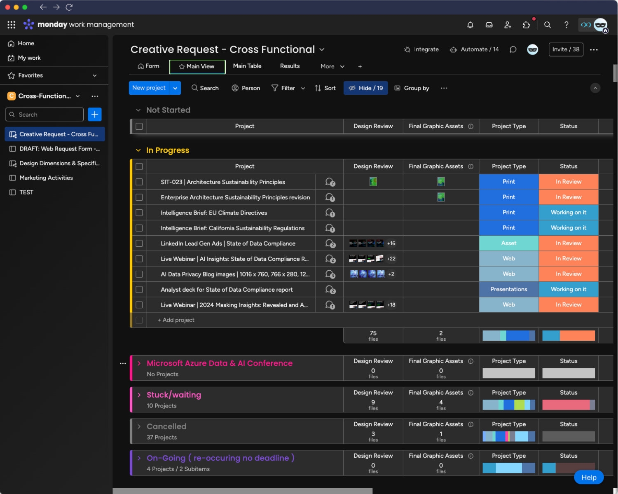618x494 pixels.
Task: Select the Main View tab
Action: point(197,67)
